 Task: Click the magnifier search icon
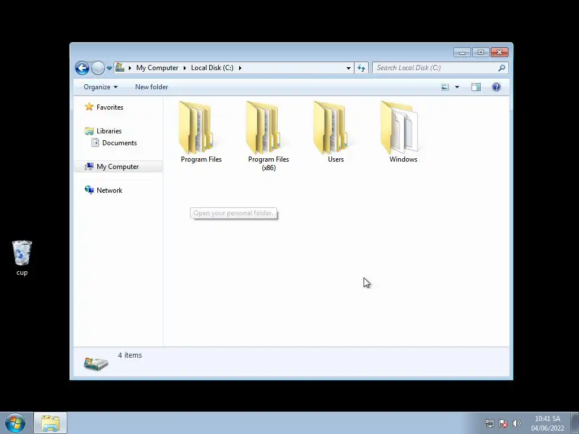(502, 68)
